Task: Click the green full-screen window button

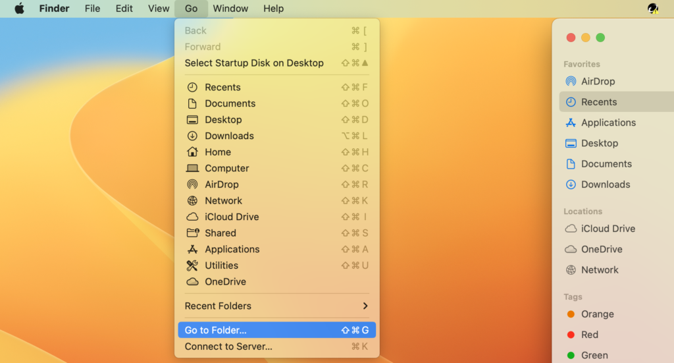Action: (600, 38)
